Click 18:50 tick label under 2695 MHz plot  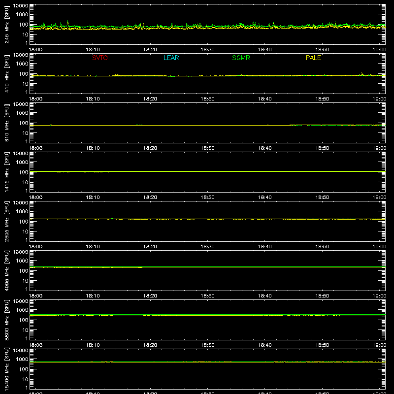click(322, 247)
